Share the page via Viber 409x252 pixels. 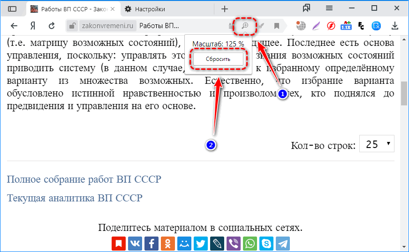(234, 244)
